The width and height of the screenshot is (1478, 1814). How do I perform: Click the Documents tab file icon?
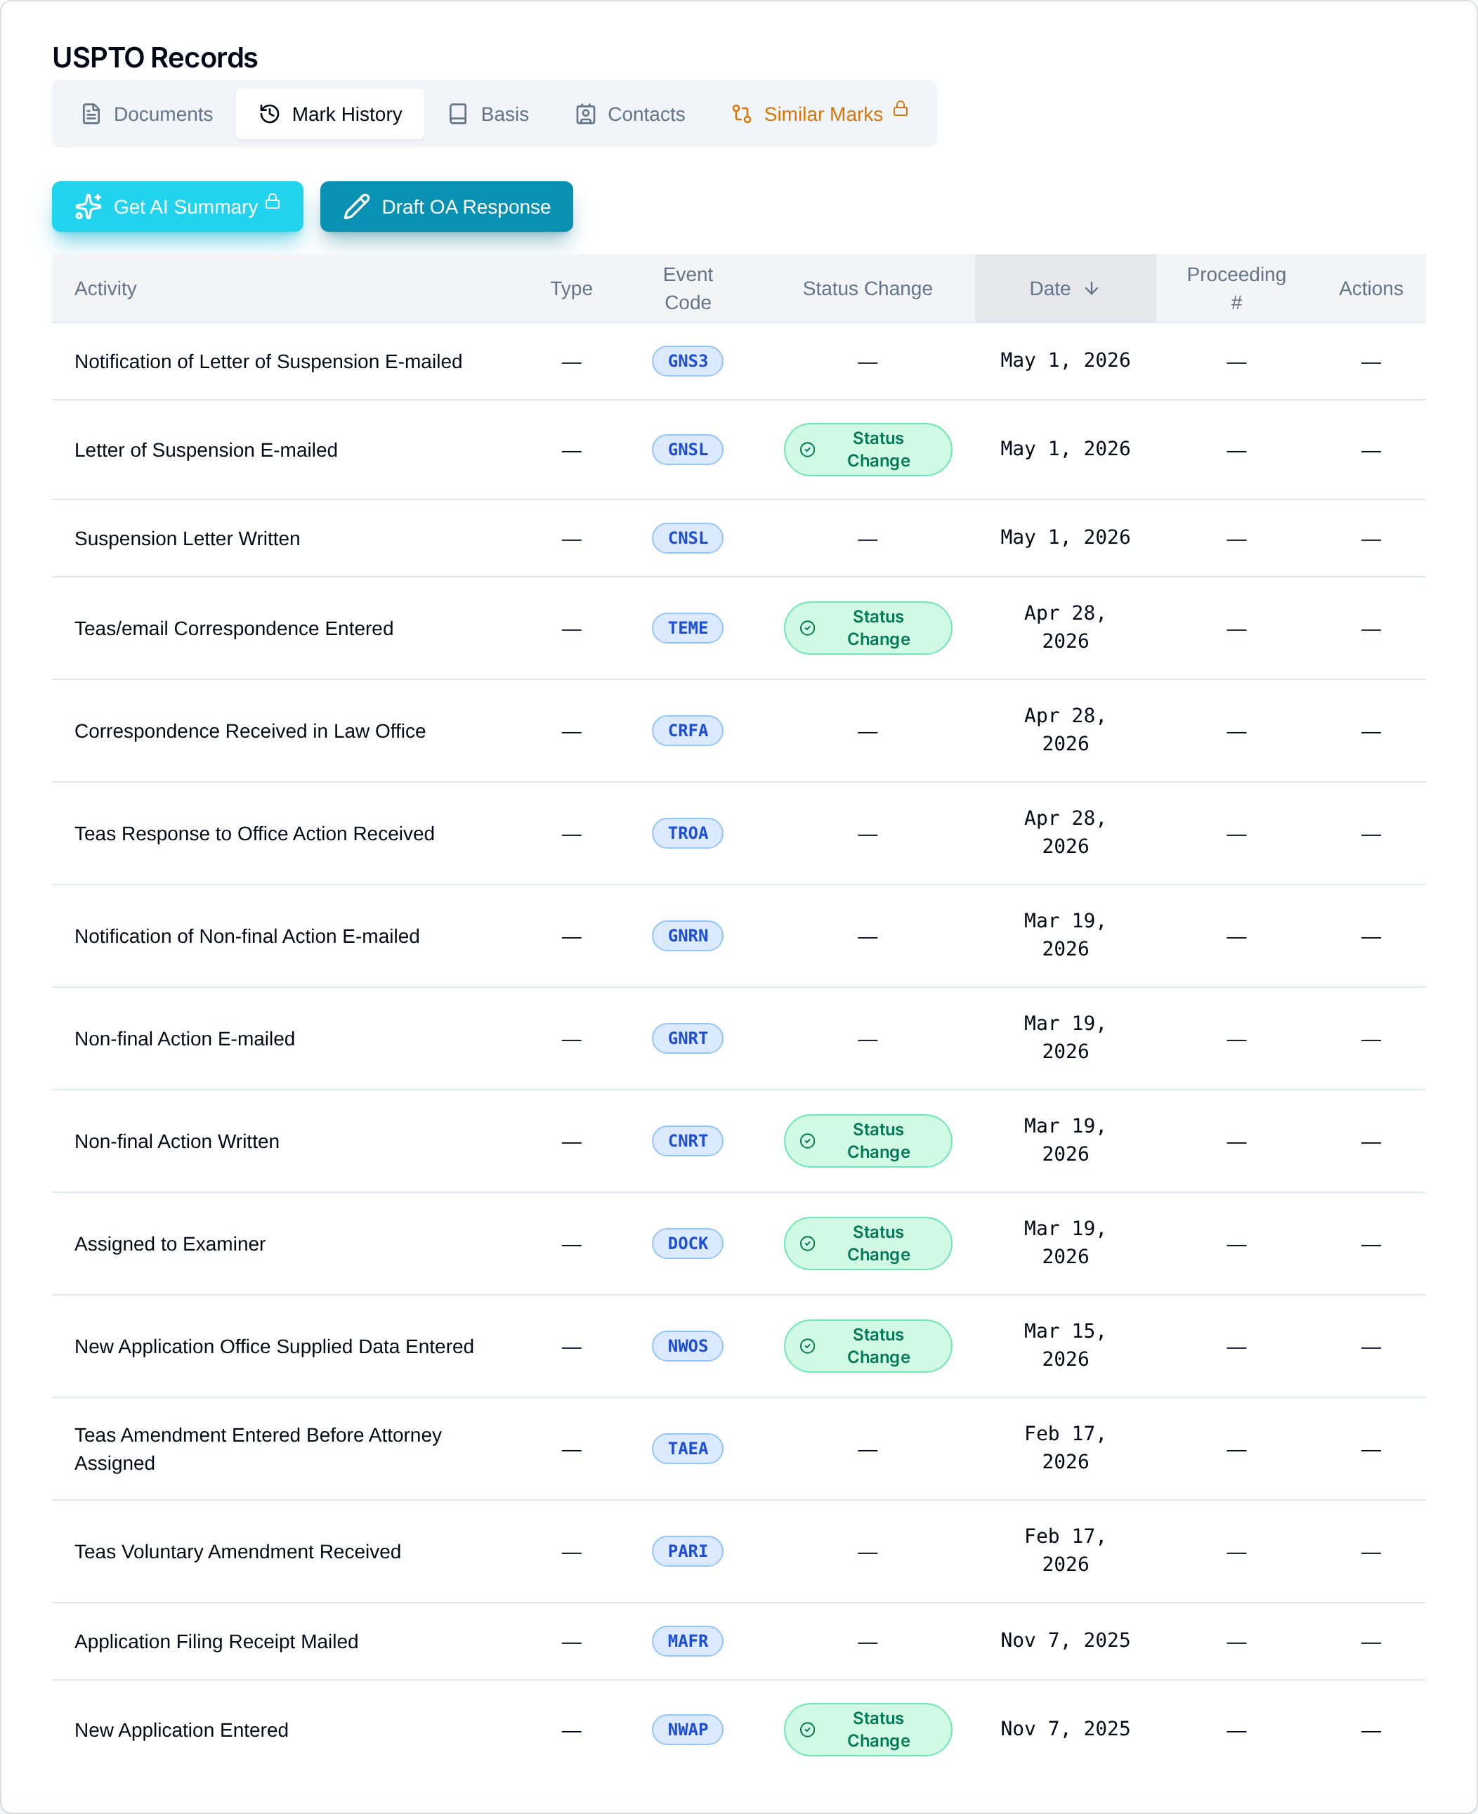point(91,114)
